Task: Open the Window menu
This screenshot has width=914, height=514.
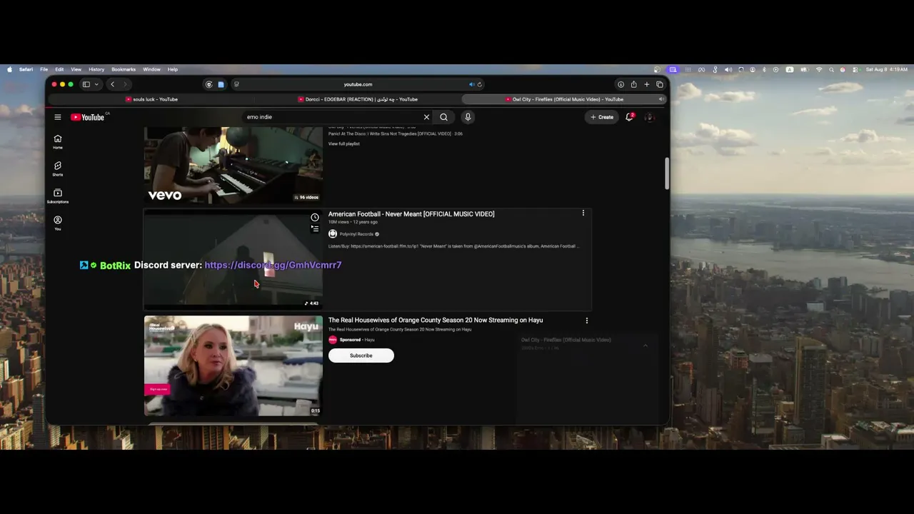Action: click(x=151, y=69)
